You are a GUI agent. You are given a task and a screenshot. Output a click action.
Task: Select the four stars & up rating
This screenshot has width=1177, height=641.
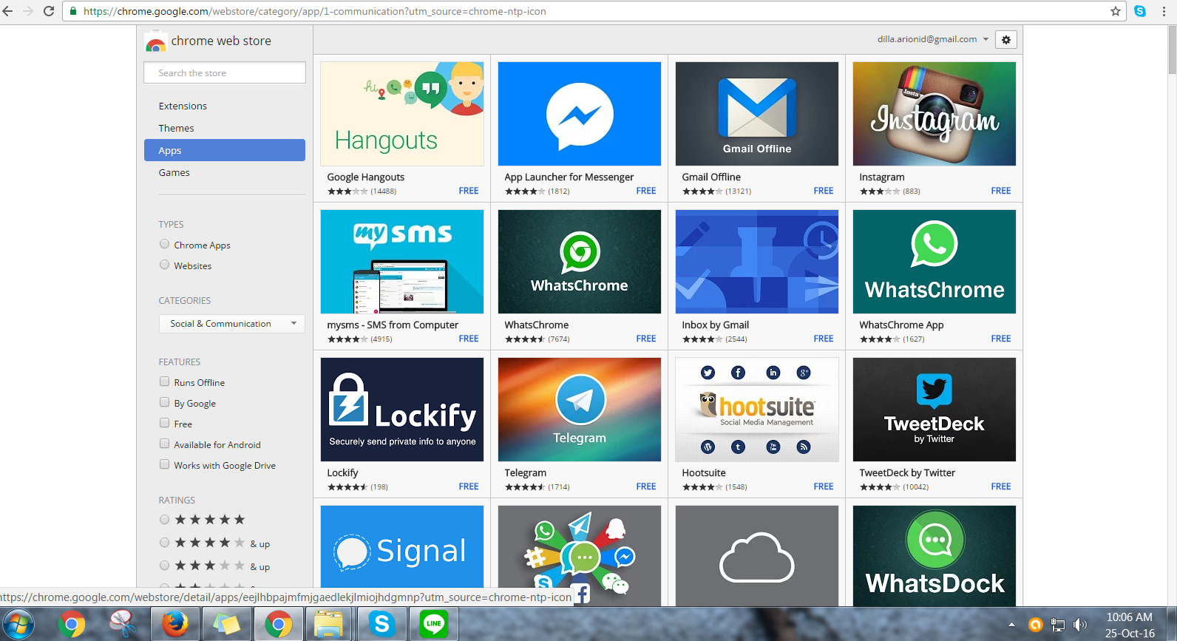(164, 543)
